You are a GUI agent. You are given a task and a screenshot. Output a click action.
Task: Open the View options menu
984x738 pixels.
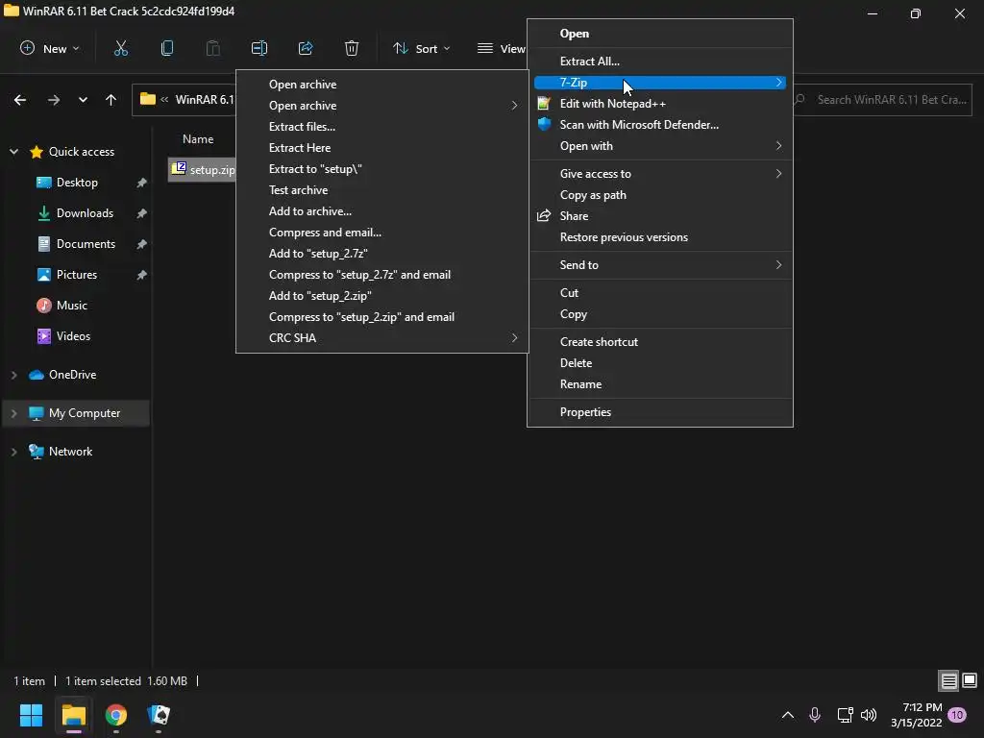(x=501, y=48)
